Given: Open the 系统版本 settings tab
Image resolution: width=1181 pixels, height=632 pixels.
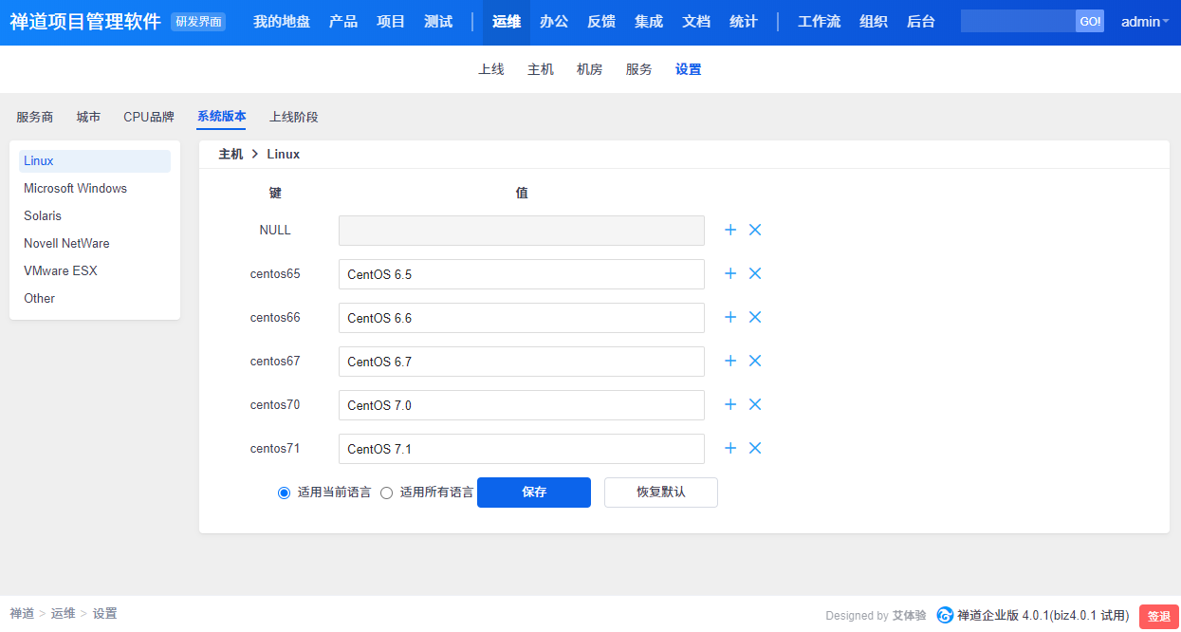Looking at the screenshot, I should pos(222,117).
